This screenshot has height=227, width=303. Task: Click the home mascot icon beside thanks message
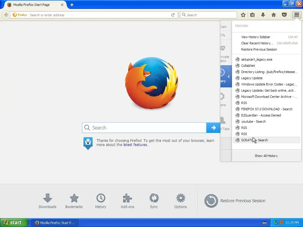[x=88, y=143]
